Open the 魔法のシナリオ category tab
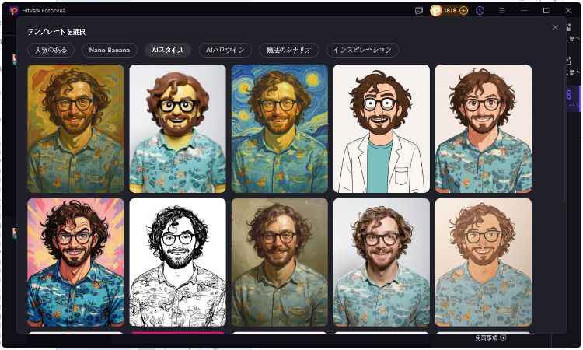583x350 pixels. point(288,50)
